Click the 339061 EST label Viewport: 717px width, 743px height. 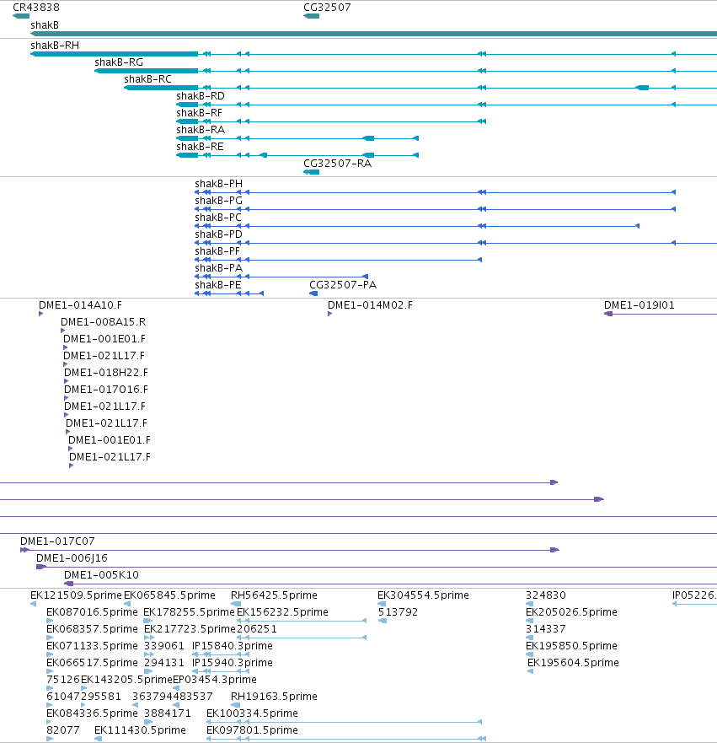[164, 646]
